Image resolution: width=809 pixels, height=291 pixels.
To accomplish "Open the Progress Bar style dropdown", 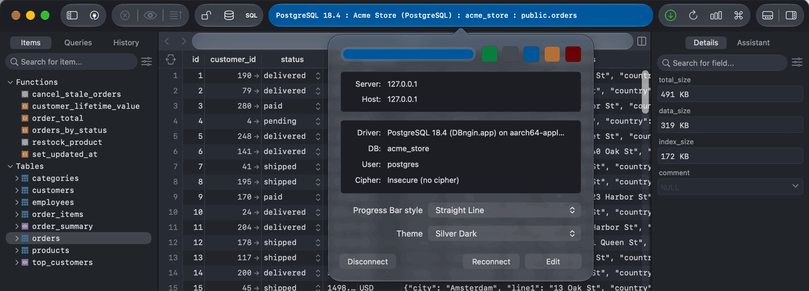I will click(x=505, y=210).
